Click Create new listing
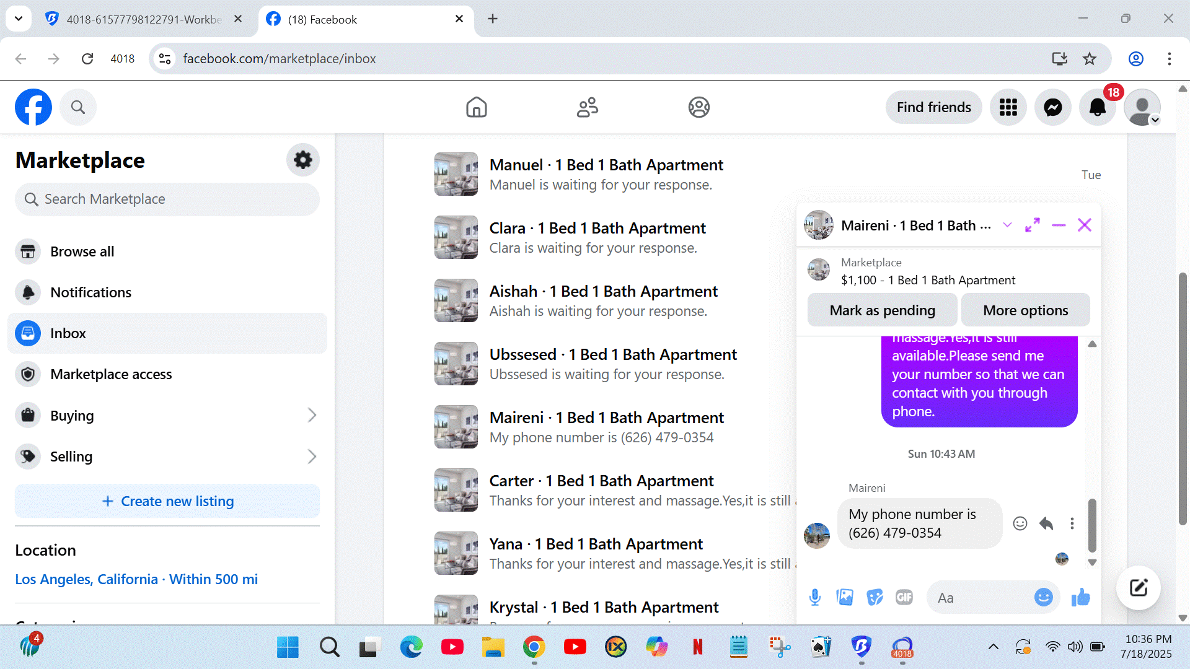 point(167,501)
